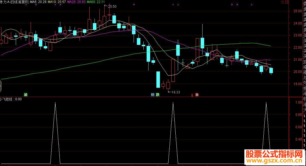Click the red diamond icon at chart top

(283, 2)
